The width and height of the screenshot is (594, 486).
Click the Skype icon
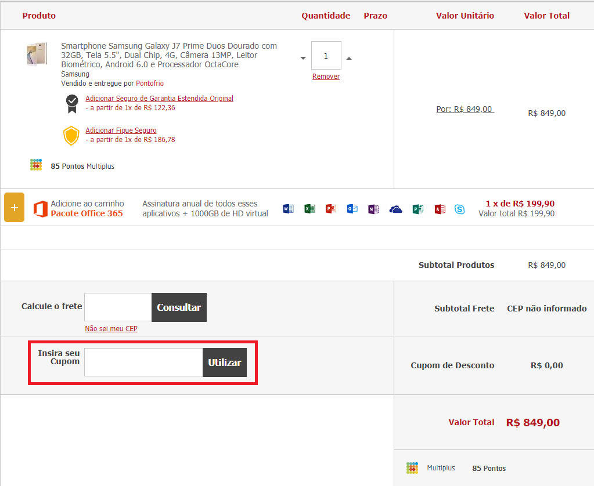point(460,209)
